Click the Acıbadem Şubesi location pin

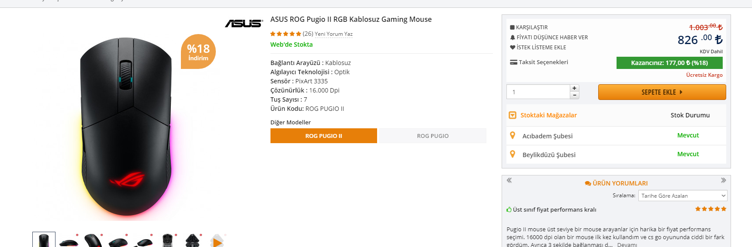(513, 136)
